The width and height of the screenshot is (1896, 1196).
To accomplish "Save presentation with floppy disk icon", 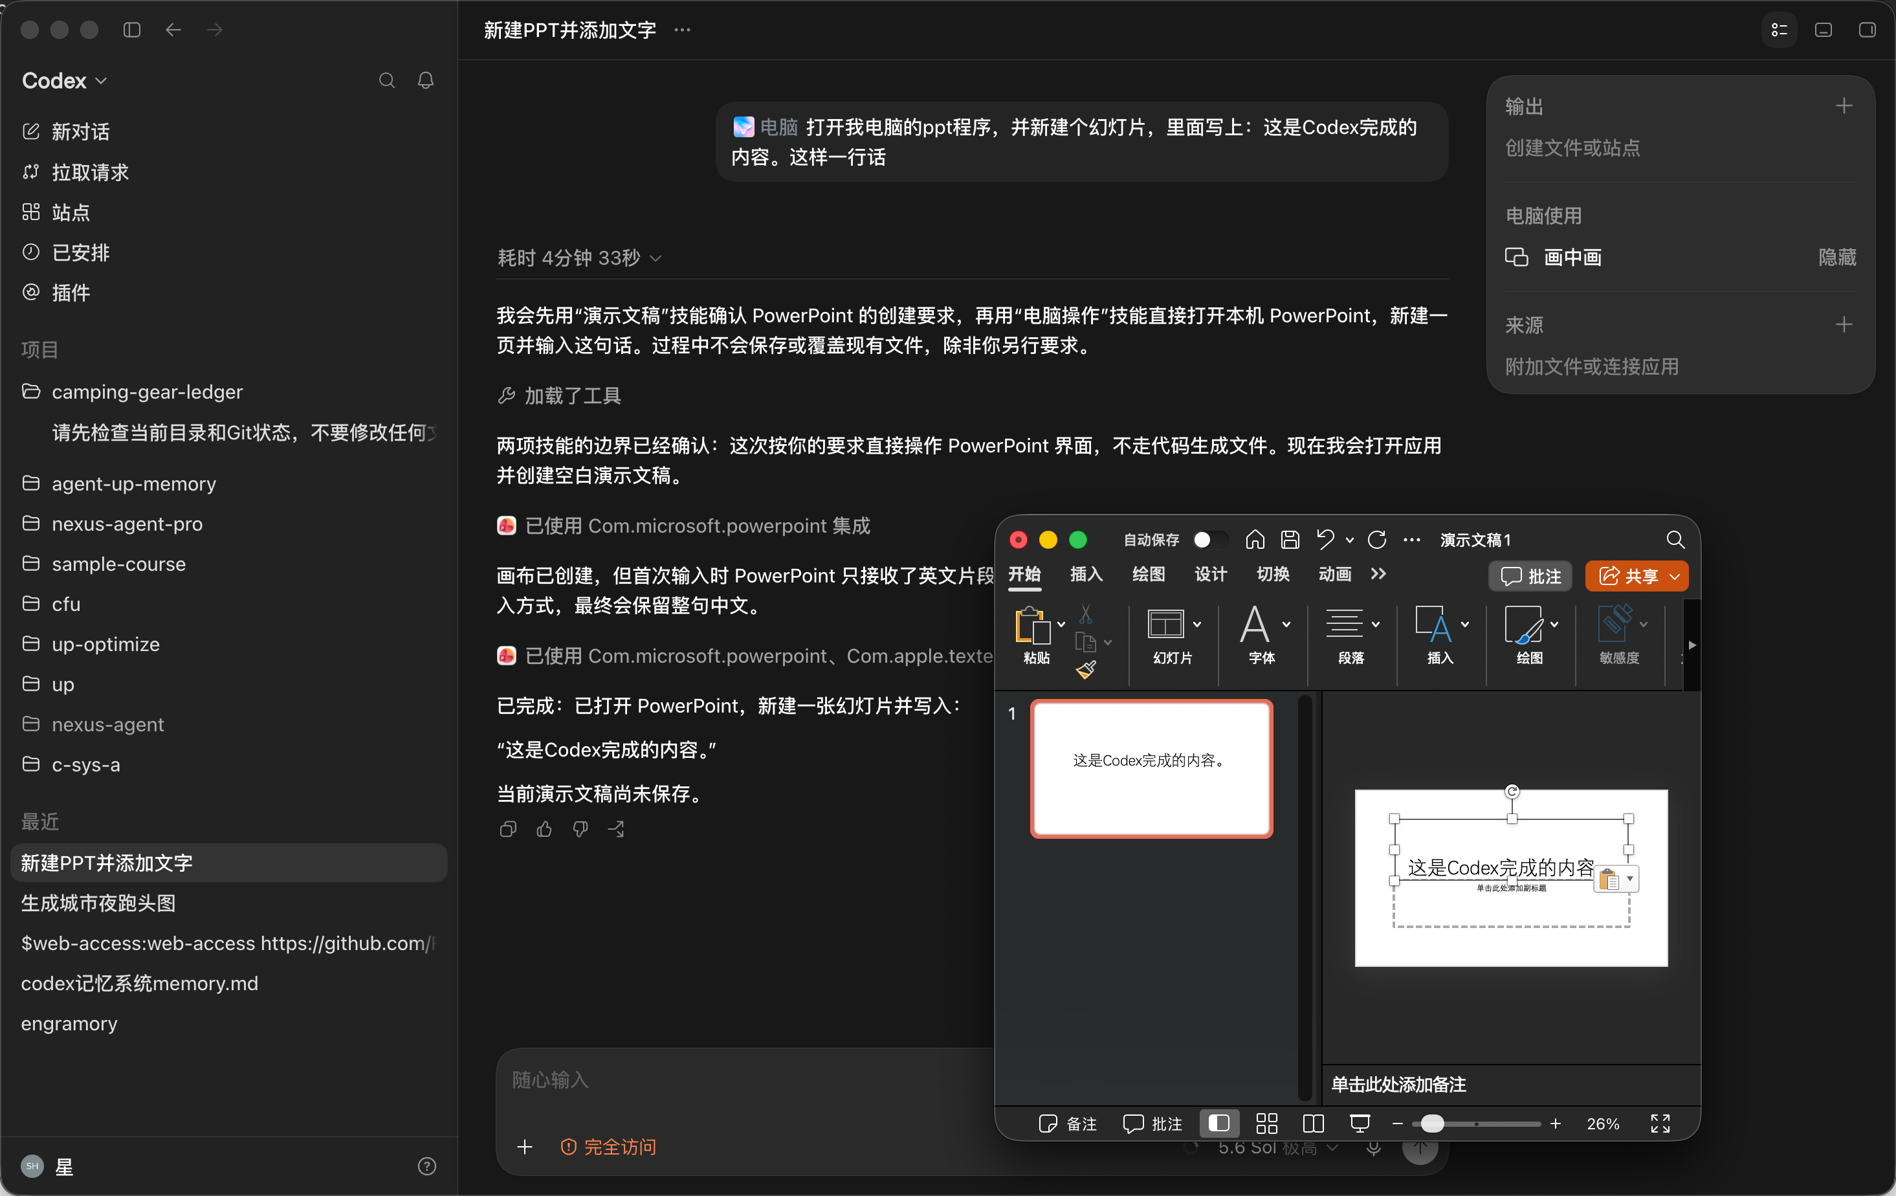I will pyautogui.click(x=1290, y=539).
